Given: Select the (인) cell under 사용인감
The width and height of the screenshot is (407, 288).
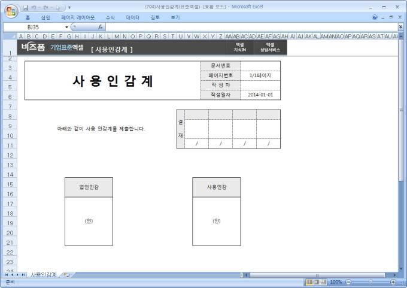Looking at the screenshot, I should (x=217, y=222).
